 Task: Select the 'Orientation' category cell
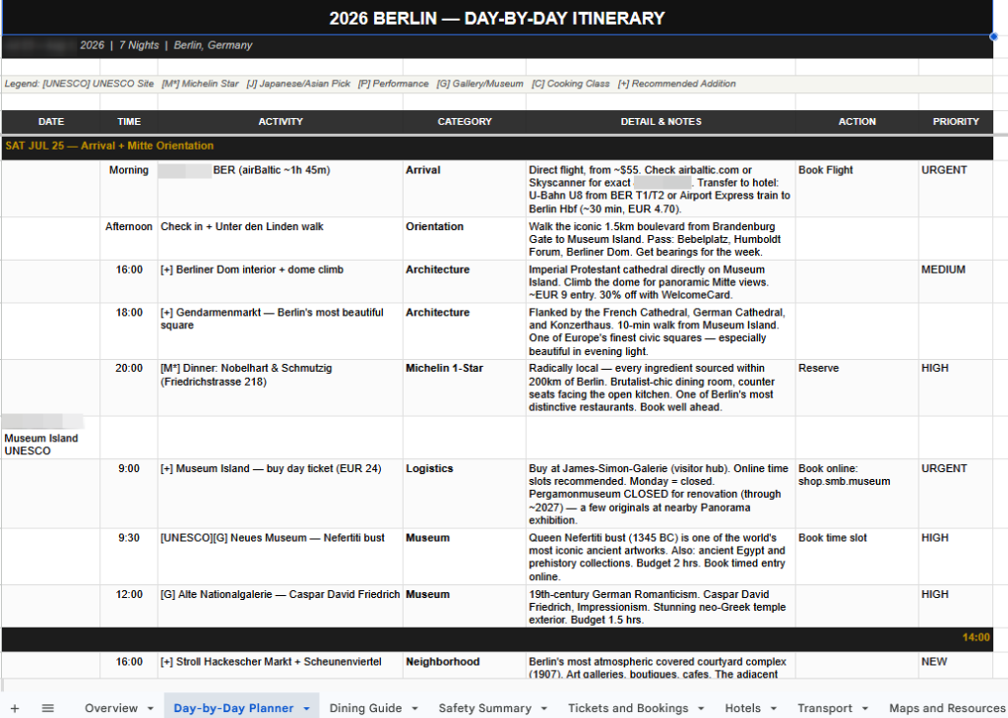point(465,238)
